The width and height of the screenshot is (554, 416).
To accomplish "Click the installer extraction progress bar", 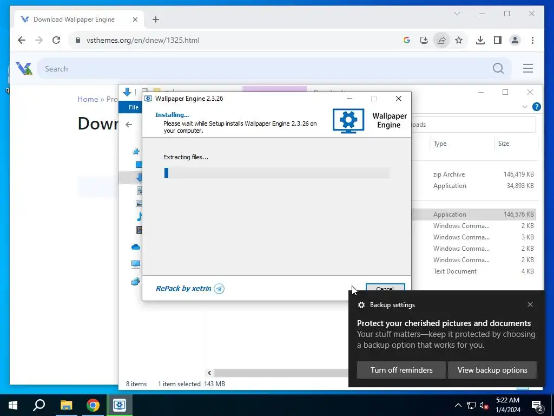I will 276,173.
